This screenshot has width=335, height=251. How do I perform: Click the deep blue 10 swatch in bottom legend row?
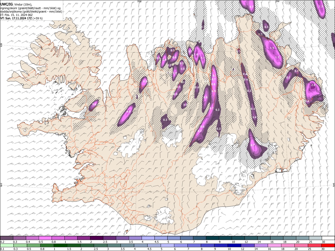click(234, 245)
